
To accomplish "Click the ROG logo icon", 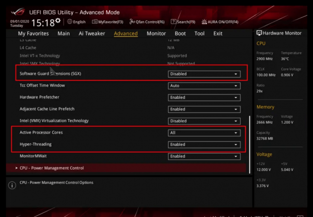I will pos(18,12).
